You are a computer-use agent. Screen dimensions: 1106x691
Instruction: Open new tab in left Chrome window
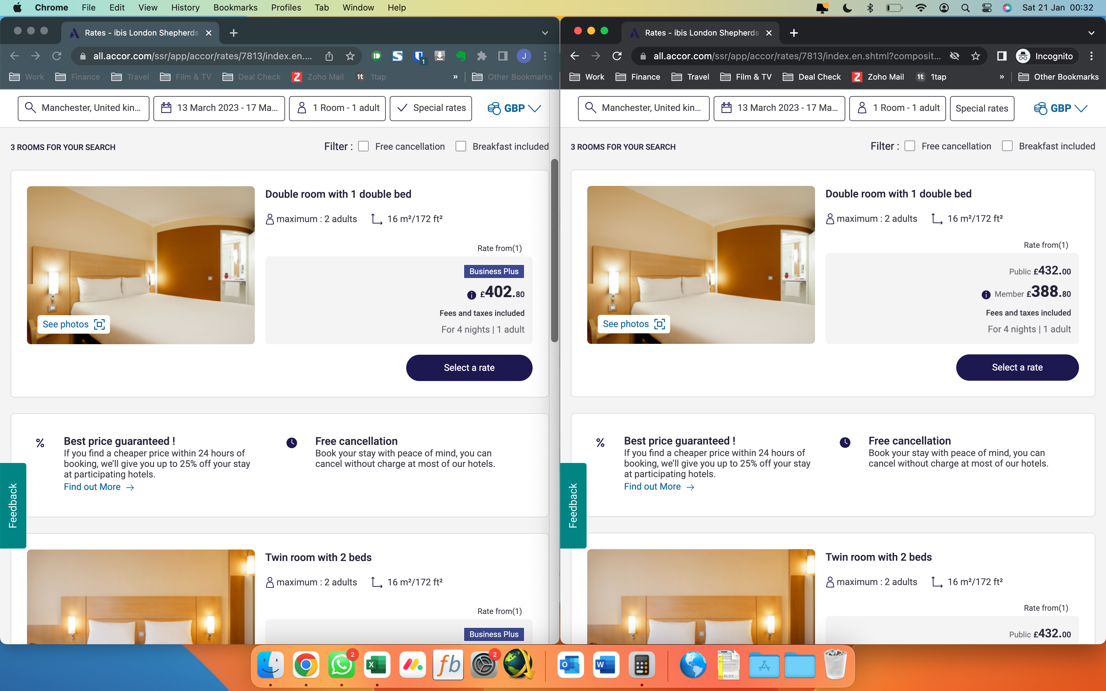coord(233,33)
